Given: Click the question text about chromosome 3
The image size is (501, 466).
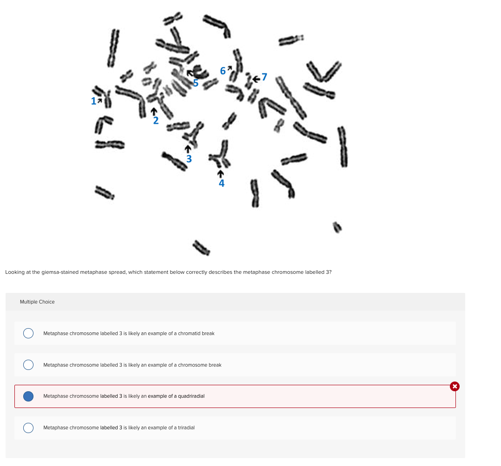Looking at the screenshot, I should click(x=168, y=272).
